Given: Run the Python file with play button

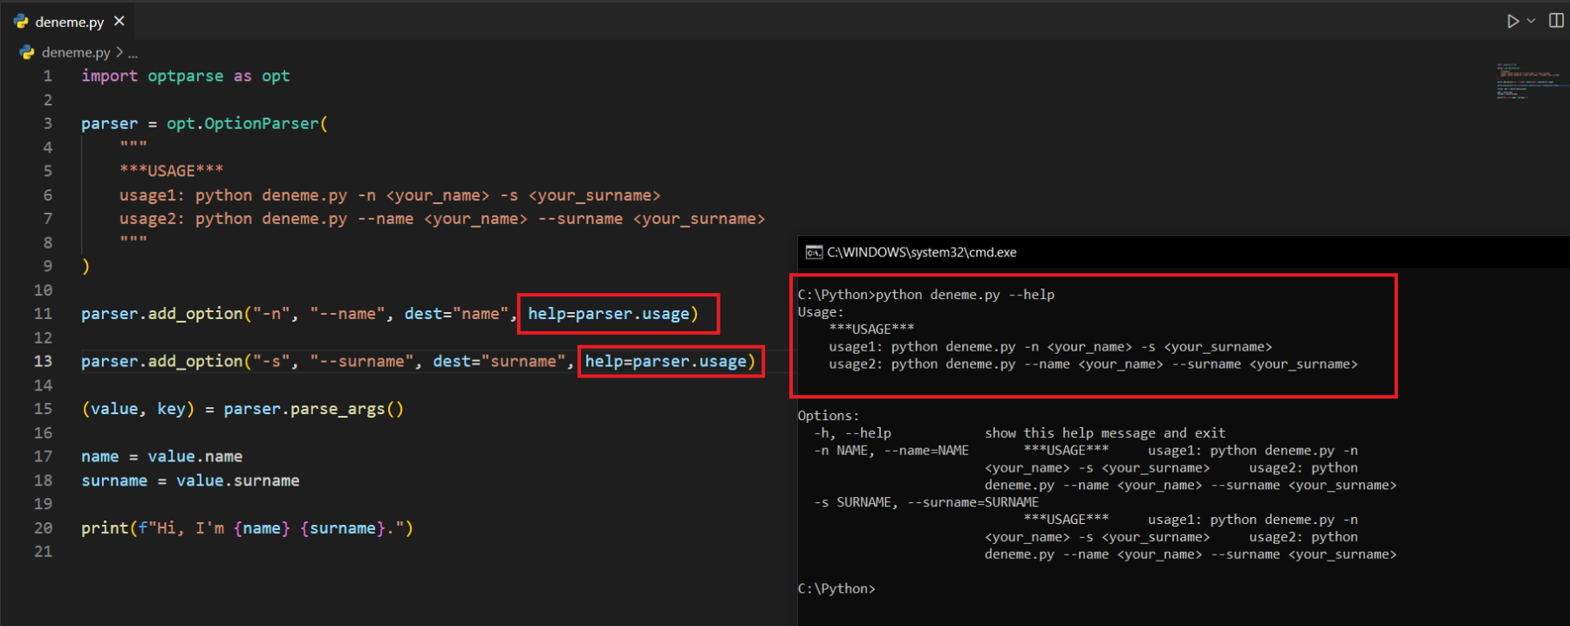Looking at the screenshot, I should click(x=1512, y=21).
